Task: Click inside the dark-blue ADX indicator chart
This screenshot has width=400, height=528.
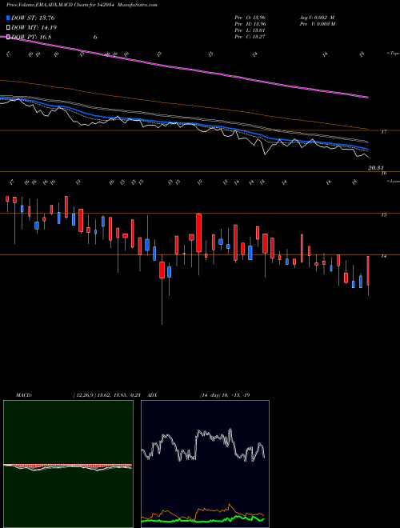Action: point(205,464)
